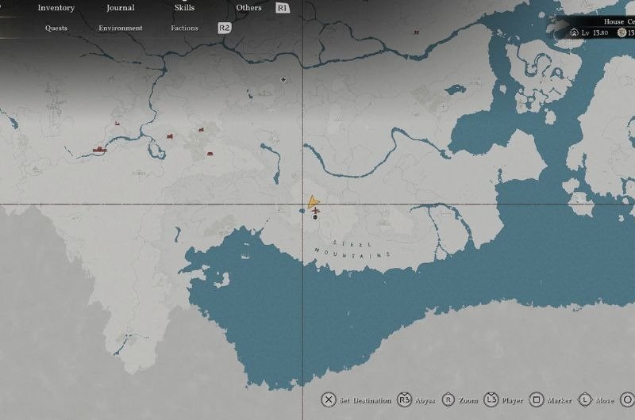Click the R stick Zoom icon
This screenshot has width=635, height=420.
click(448, 400)
